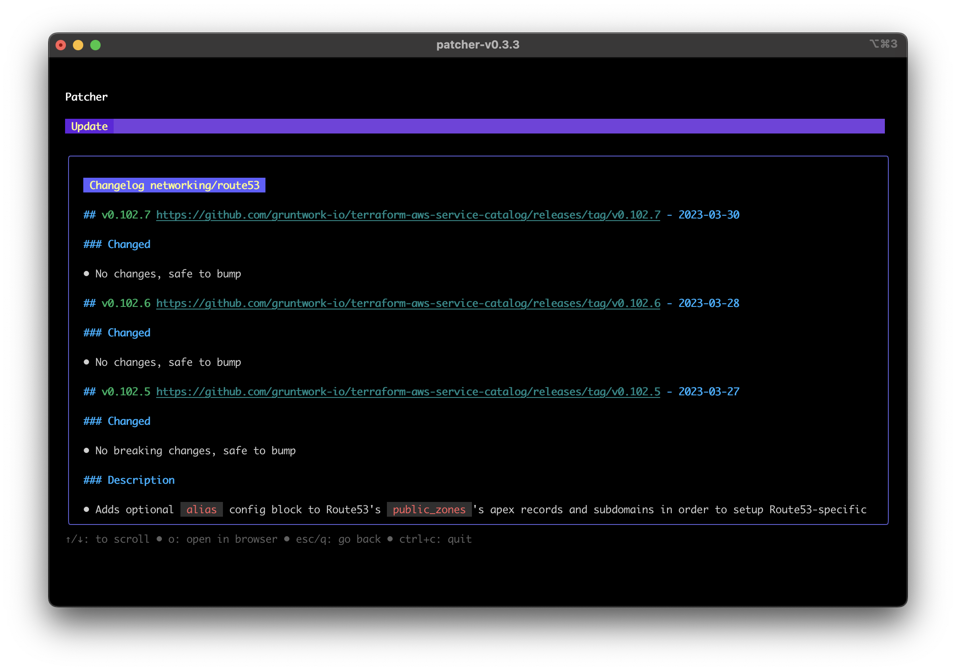Expand the Description section heading
Screen dimensions: 956x671
pyautogui.click(x=128, y=480)
